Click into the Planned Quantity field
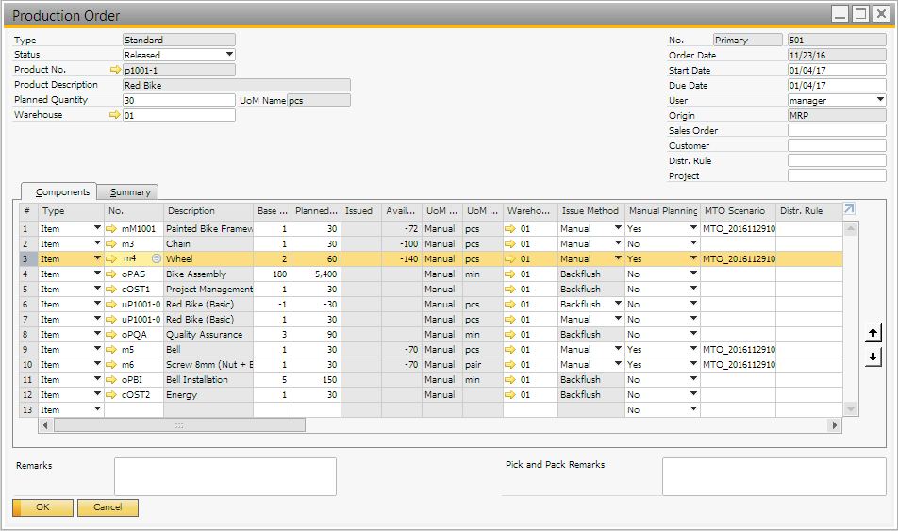898x531 pixels. pos(178,100)
